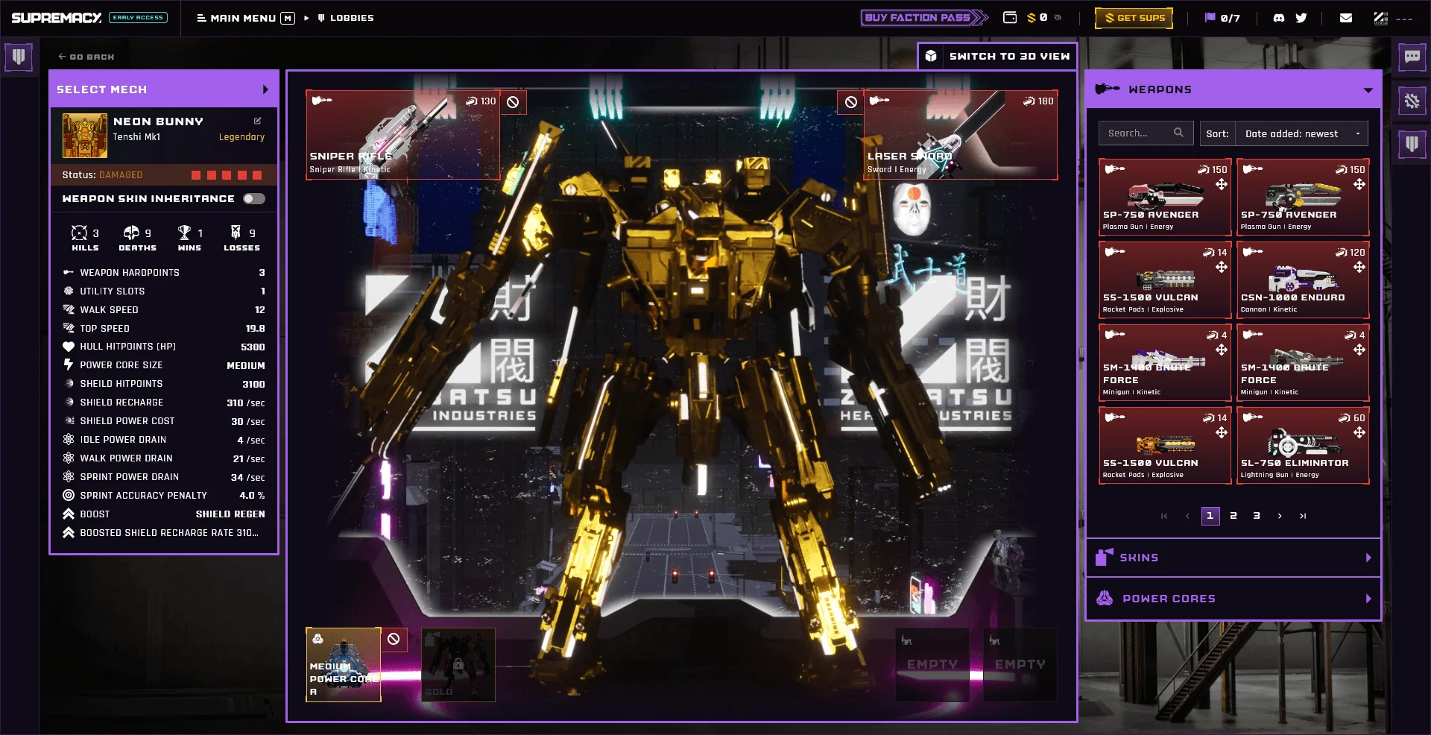Click the SUPS wallet icon in the top bar
Viewport: 1431px width, 735px height.
[1009, 17]
